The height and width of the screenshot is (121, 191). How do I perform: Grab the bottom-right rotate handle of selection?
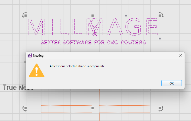(x=161, y=108)
